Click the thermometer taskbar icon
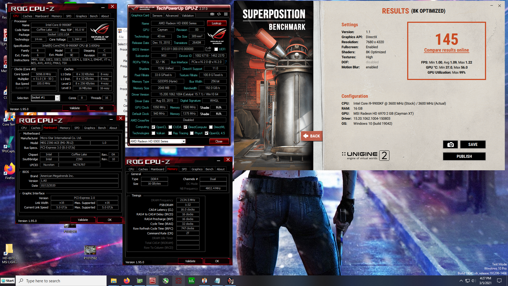508x286 pixels. 204,281
